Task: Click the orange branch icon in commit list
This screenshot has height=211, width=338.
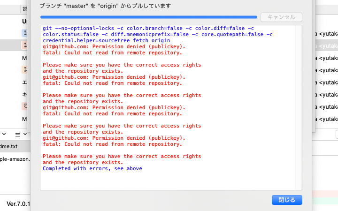Action: coord(25,70)
